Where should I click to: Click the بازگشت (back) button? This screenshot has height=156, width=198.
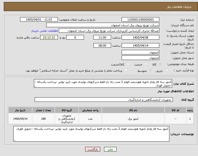pyautogui.click(x=93, y=149)
